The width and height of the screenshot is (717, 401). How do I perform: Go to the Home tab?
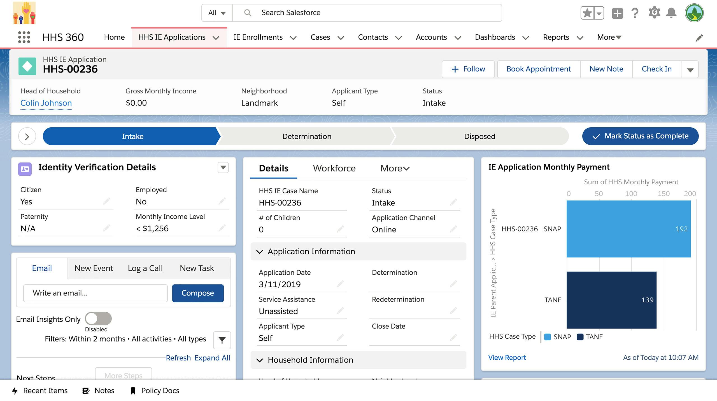click(x=114, y=37)
